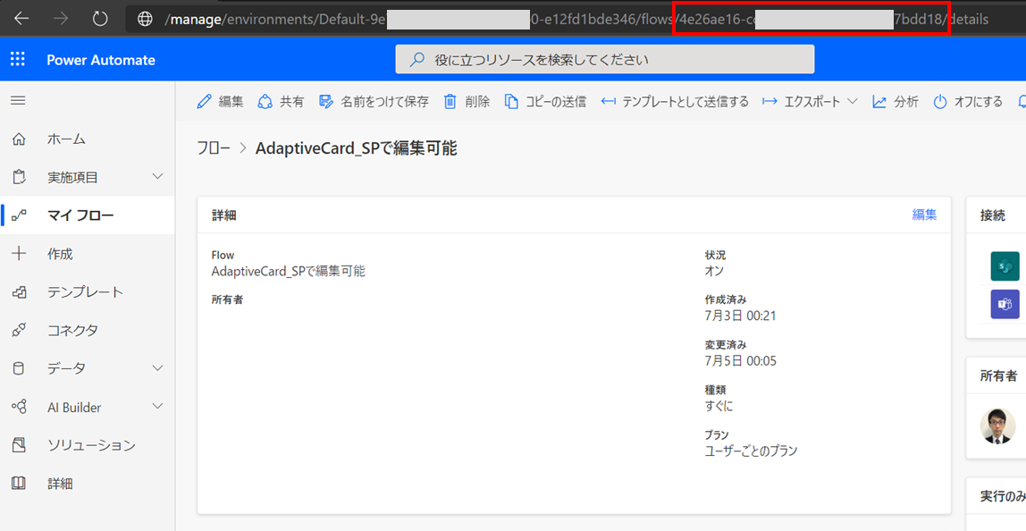The image size is (1026, 531).
Task: Click the すぐに type value
Action: [x=719, y=406]
